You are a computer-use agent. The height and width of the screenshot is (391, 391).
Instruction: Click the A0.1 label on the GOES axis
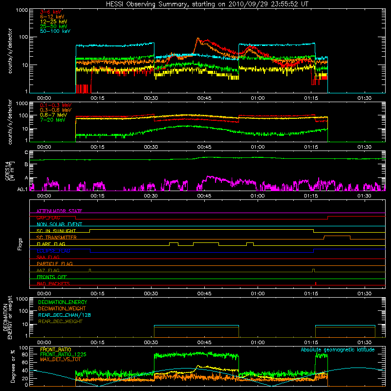click(22, 190)
